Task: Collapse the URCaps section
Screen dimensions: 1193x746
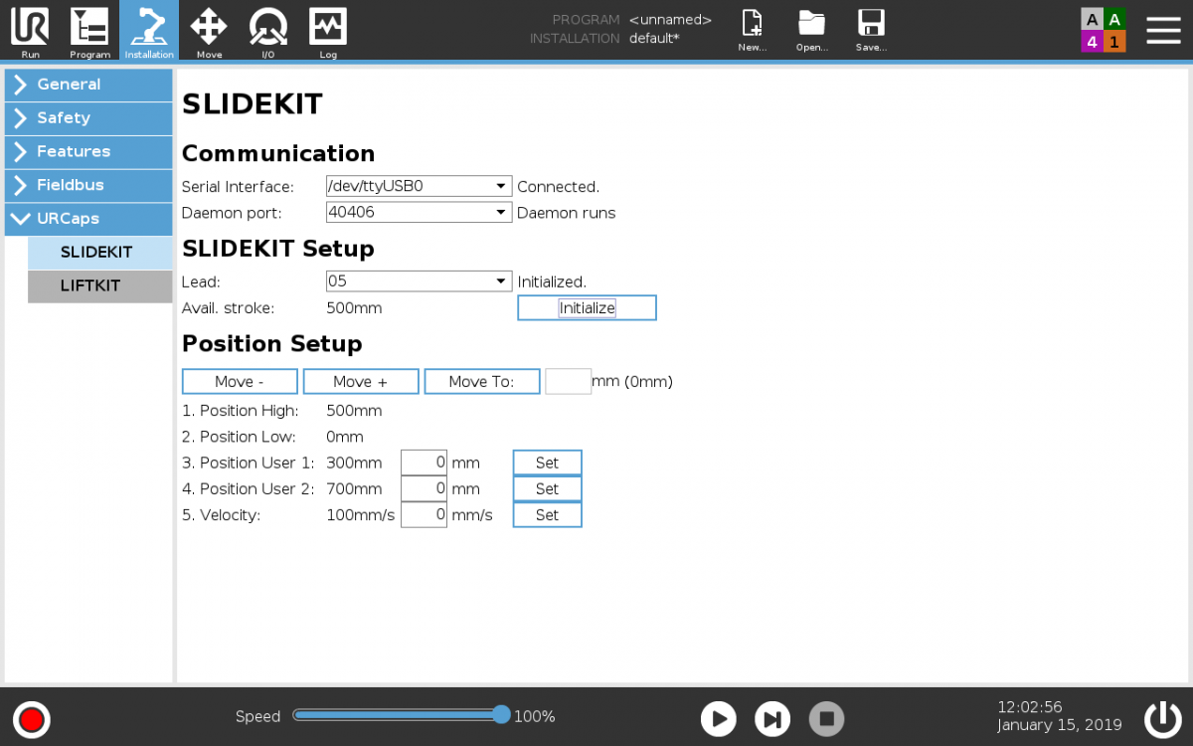Action: point(88,219)
